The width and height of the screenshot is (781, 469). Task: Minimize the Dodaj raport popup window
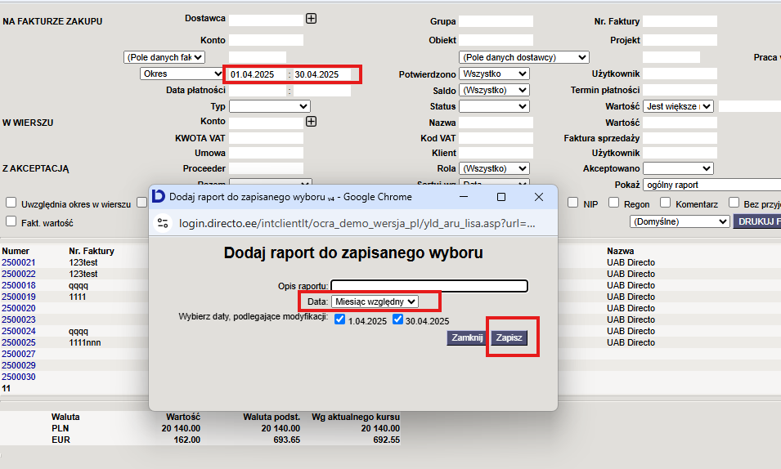(x=464, y=197)
